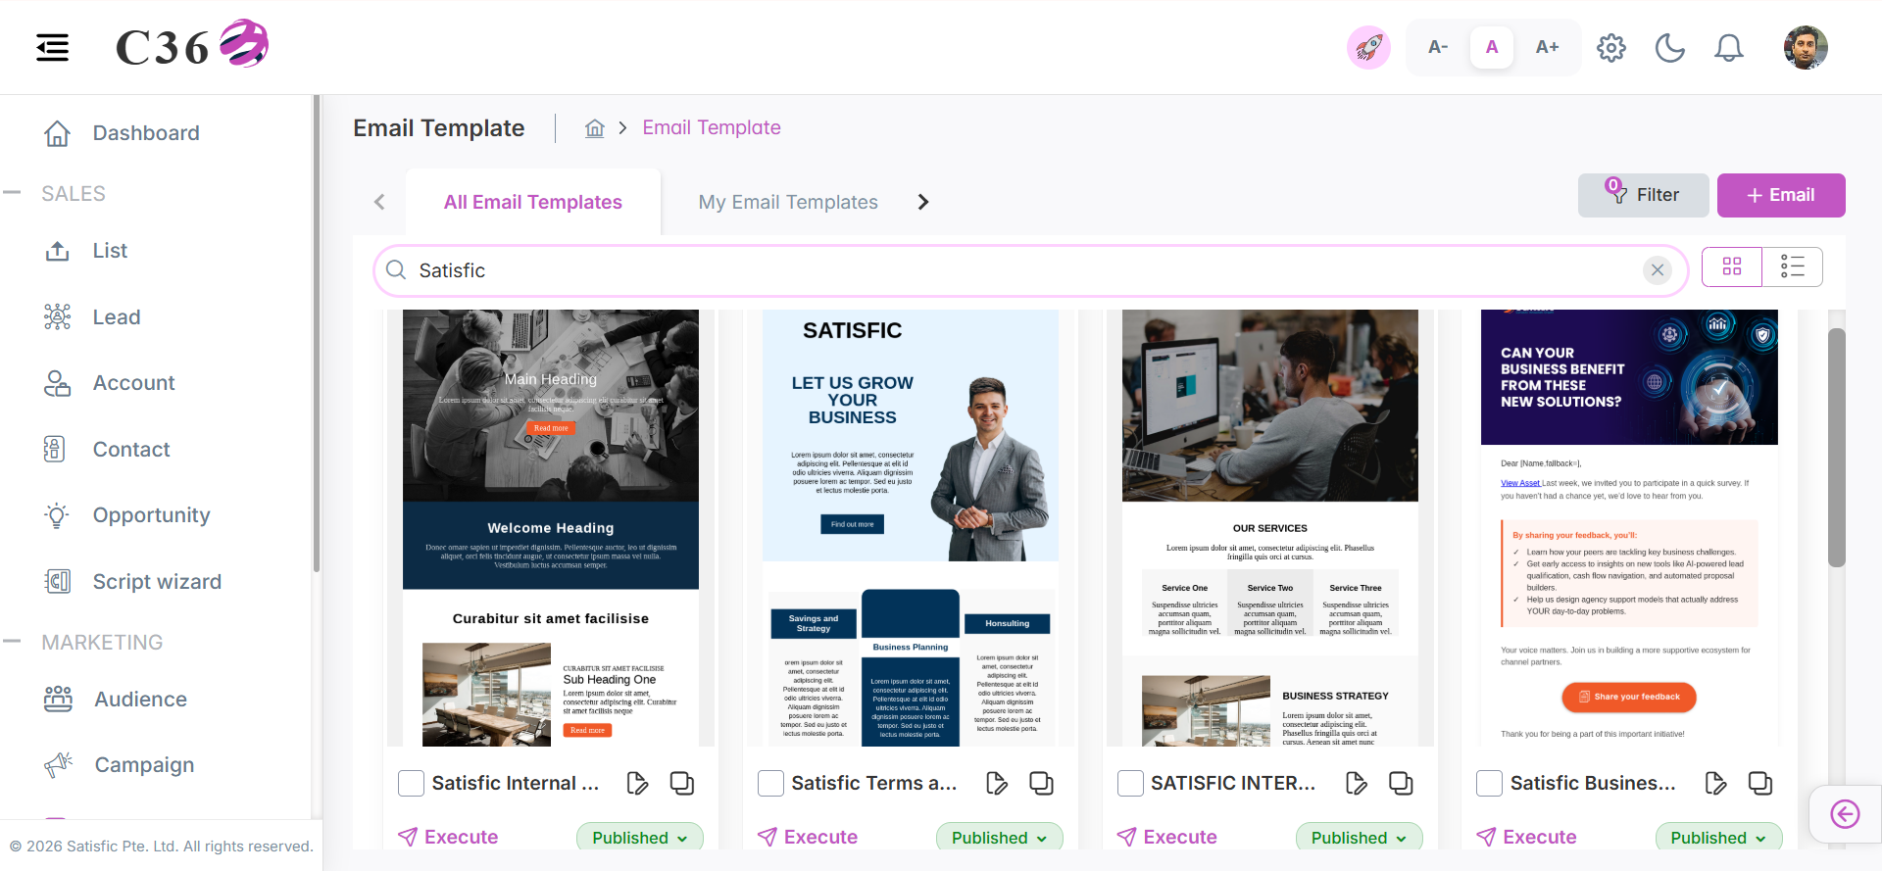Reset font size with A
Viewport: 1882px width, 871px height.
(x=1492, y=47)
